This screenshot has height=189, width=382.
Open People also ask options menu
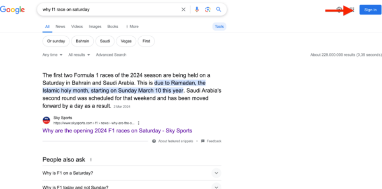91,159
